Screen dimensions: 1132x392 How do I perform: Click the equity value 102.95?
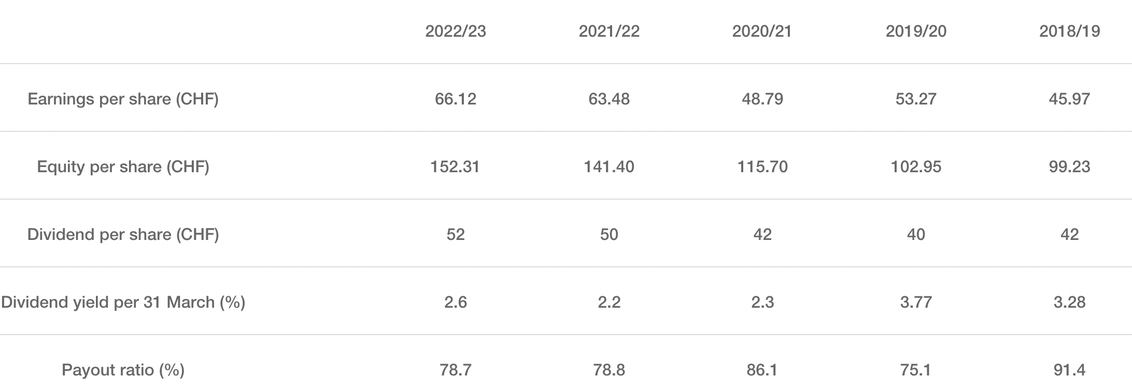[x=916, y=167]
